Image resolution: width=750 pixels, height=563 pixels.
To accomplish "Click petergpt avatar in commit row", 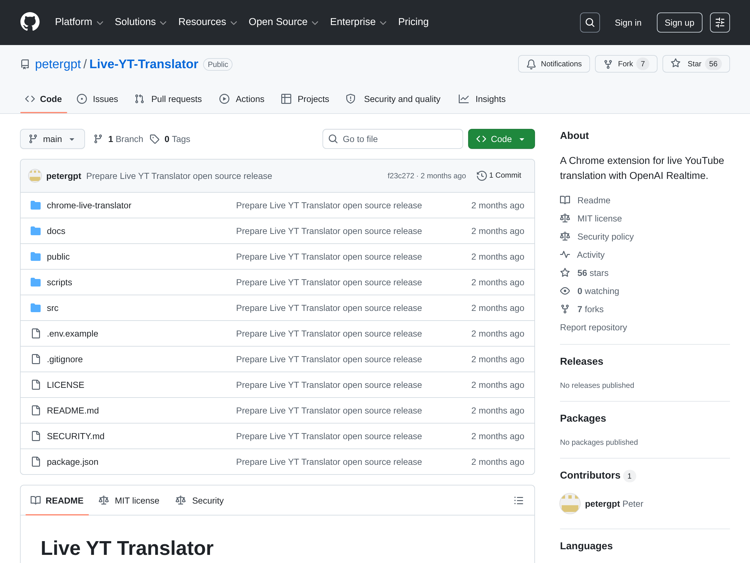I will point(35,176).
